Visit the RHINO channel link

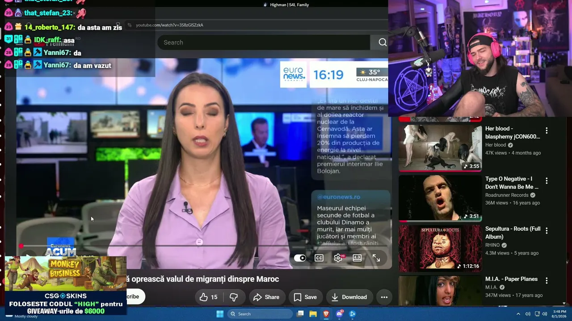492,245
